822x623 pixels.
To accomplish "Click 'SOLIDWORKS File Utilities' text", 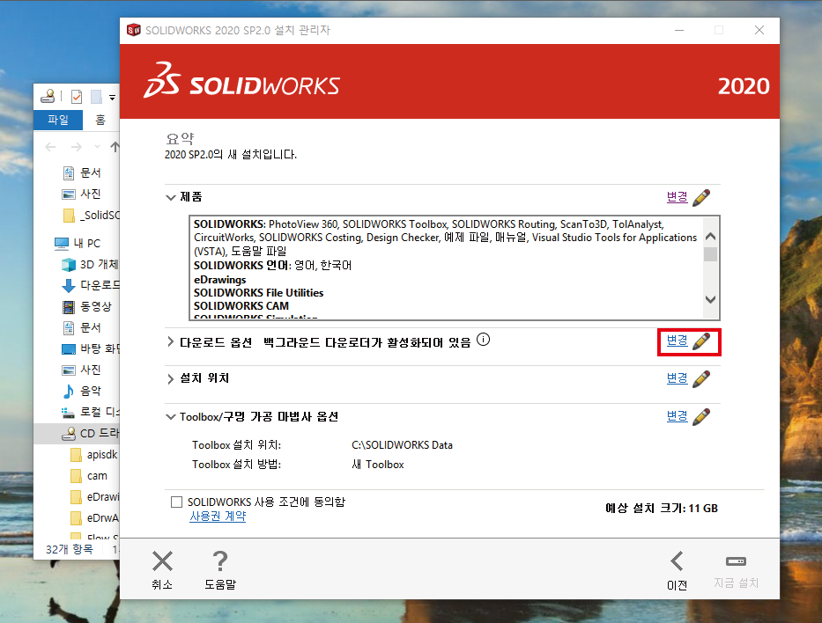I will tap(258, 293).
